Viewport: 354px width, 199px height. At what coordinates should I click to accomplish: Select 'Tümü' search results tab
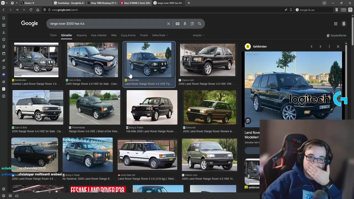pyautogui.click(x=53, y=35)
